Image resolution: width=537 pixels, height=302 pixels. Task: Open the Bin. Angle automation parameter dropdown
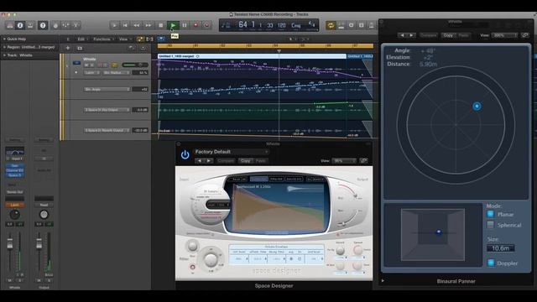point(107,90)
